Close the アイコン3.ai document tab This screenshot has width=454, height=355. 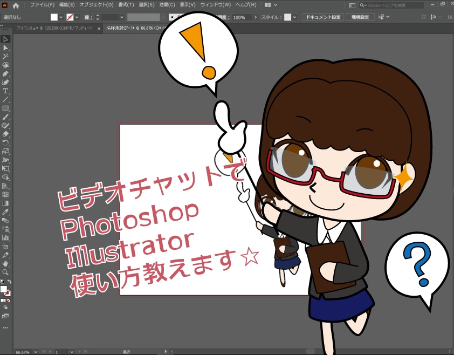point(99,29)
